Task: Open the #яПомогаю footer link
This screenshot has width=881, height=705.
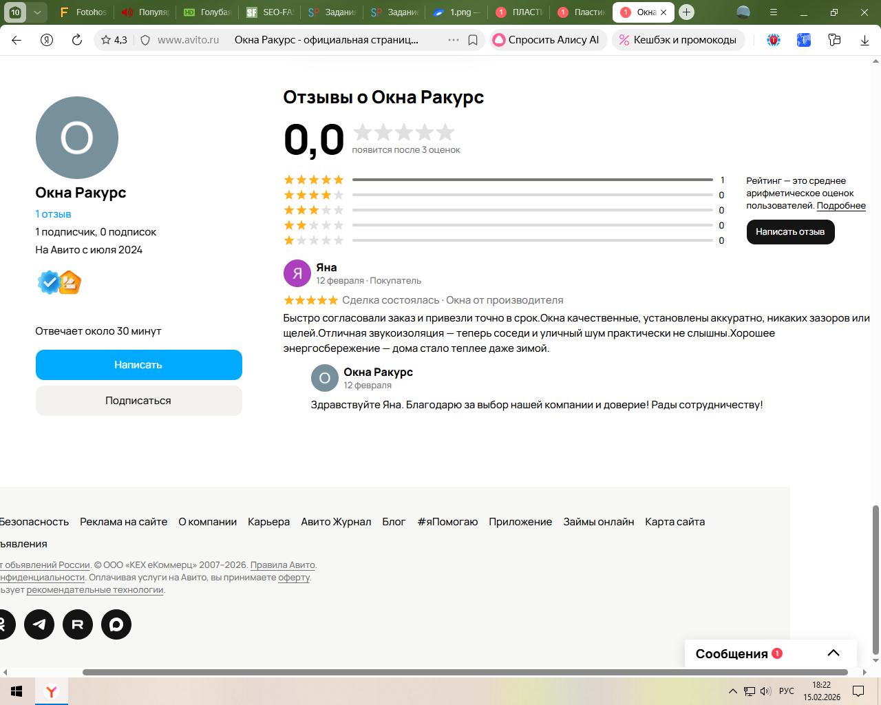Action: coord(447,522)
